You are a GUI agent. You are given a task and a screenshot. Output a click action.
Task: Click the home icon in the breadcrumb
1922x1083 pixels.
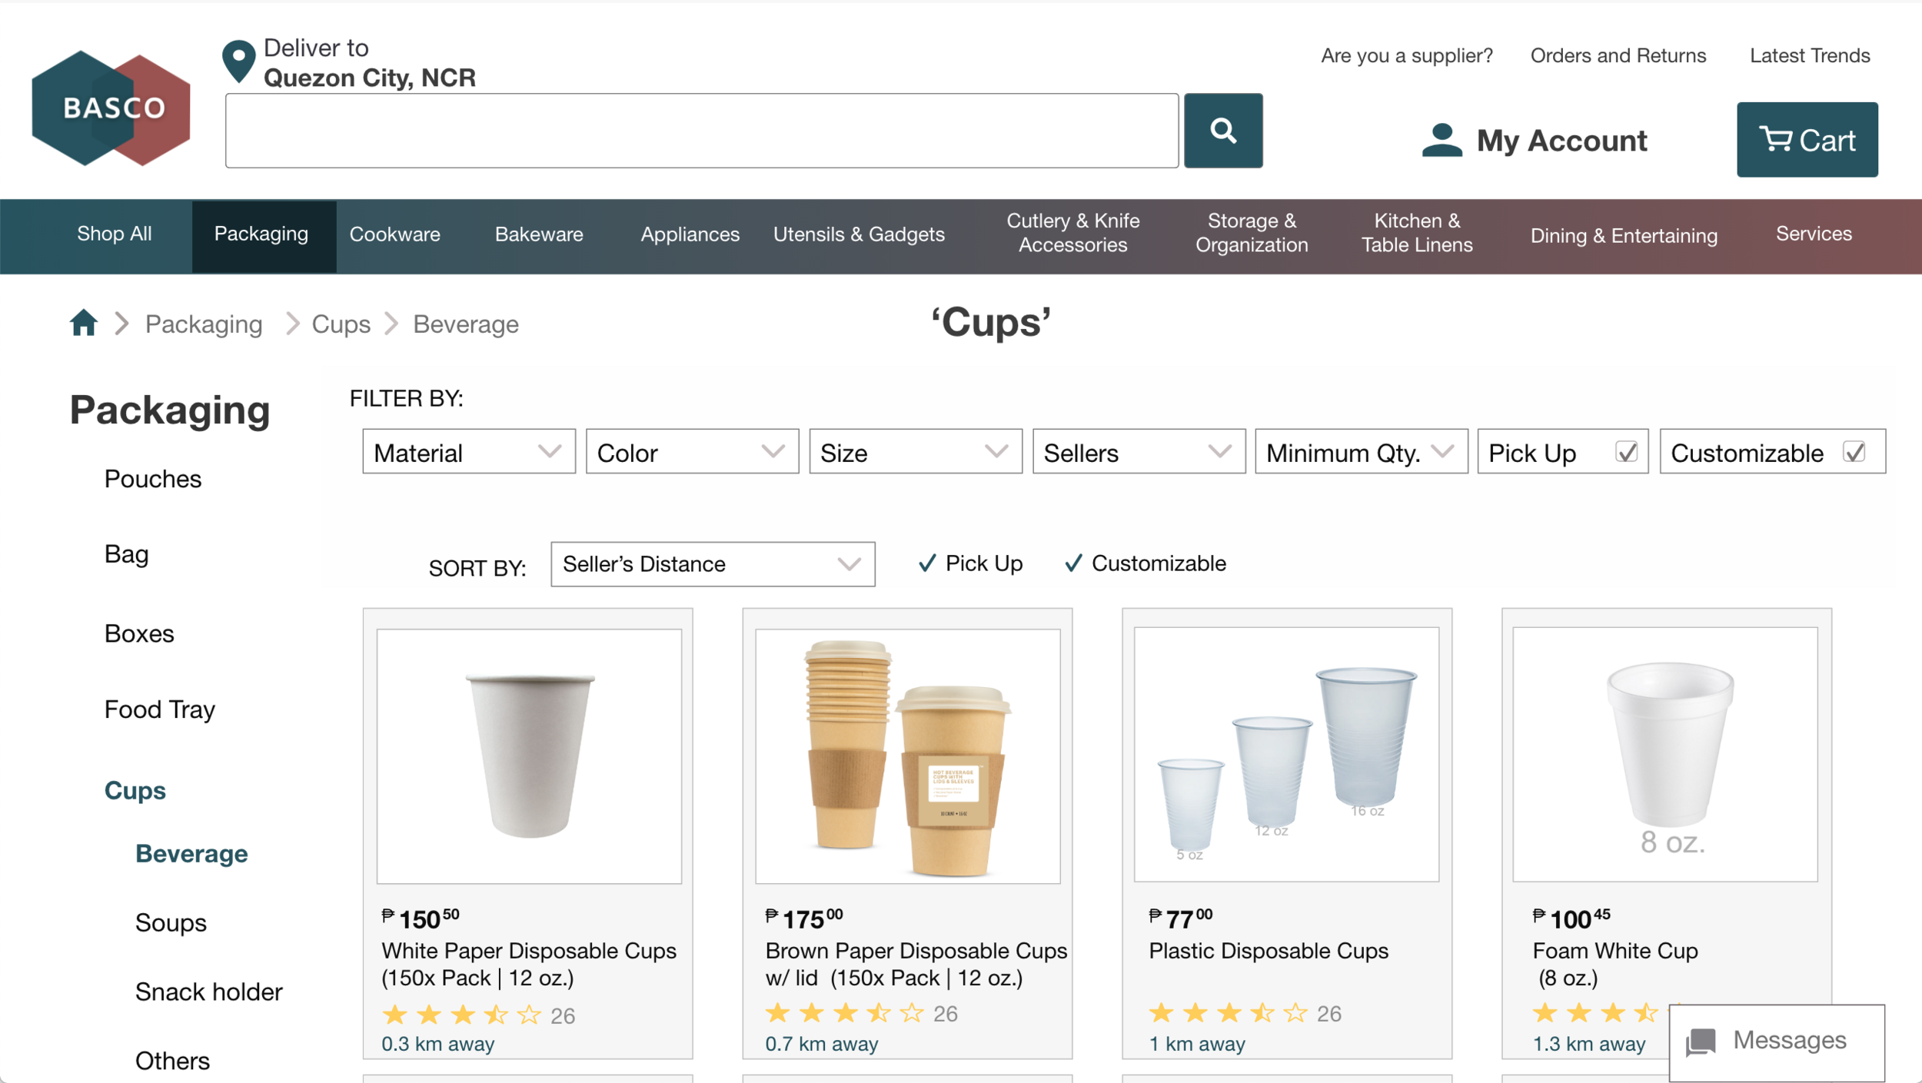point(83,324)
